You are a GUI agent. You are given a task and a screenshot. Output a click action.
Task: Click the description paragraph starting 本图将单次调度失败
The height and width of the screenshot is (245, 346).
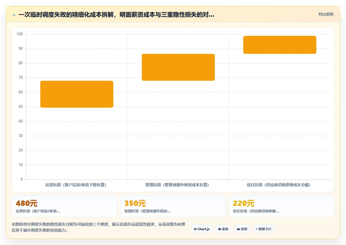99,227
